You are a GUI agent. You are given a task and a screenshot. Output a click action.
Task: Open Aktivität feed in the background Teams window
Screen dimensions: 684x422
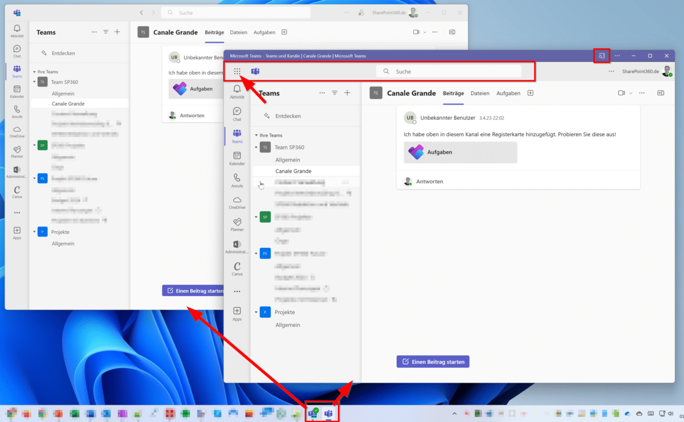pos(17,31)
